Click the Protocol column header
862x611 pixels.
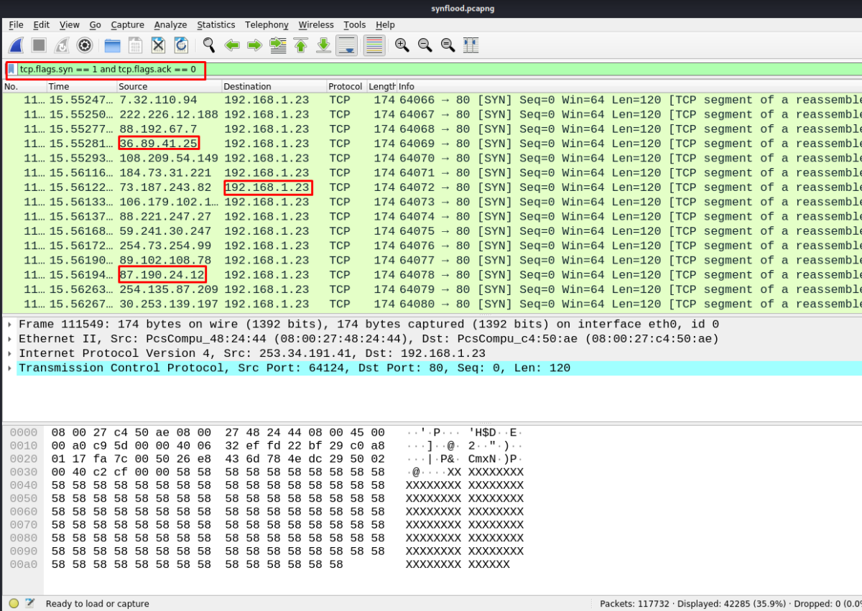point(345,86)
